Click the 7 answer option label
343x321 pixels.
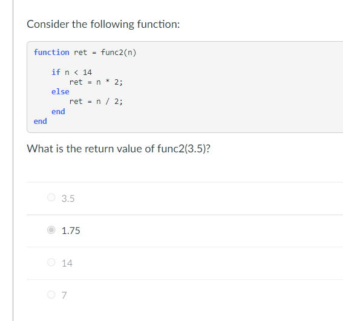coord(64,295)
